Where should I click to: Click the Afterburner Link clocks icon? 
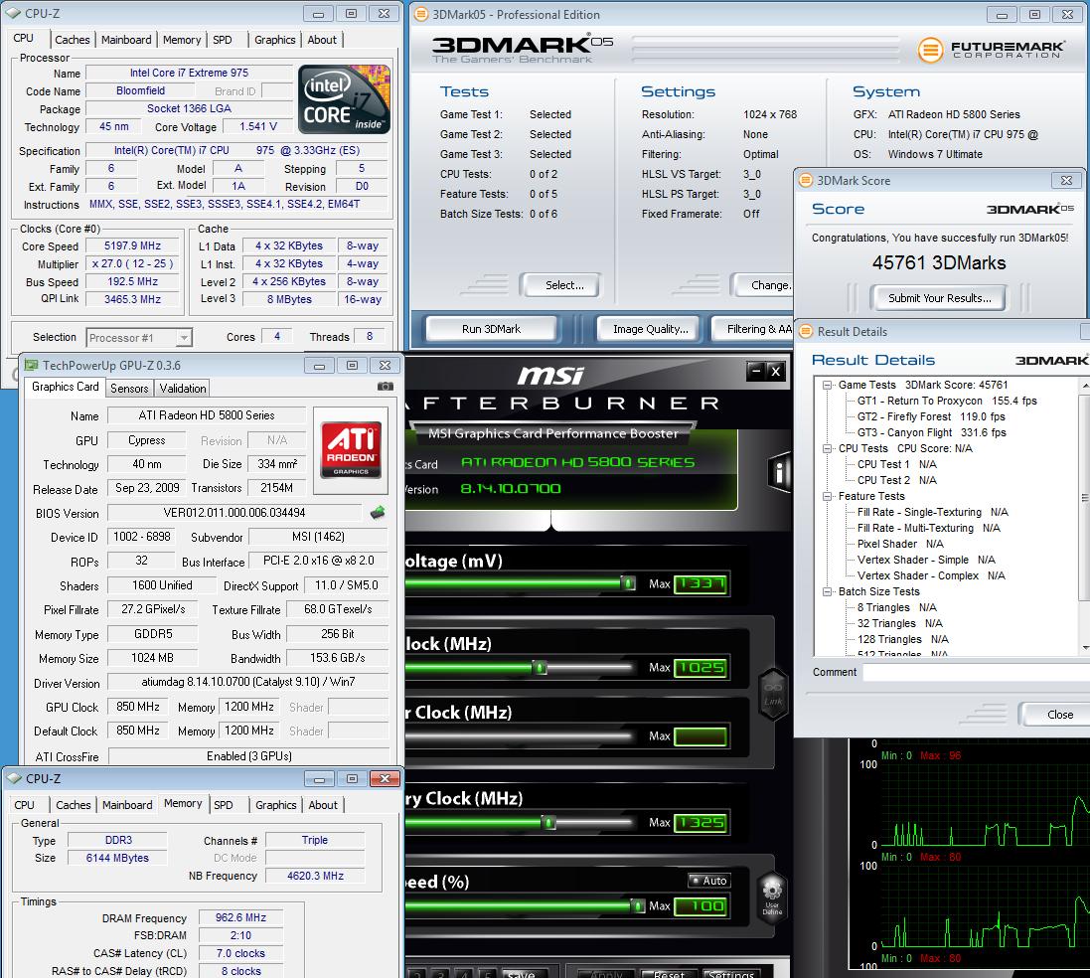773,694
